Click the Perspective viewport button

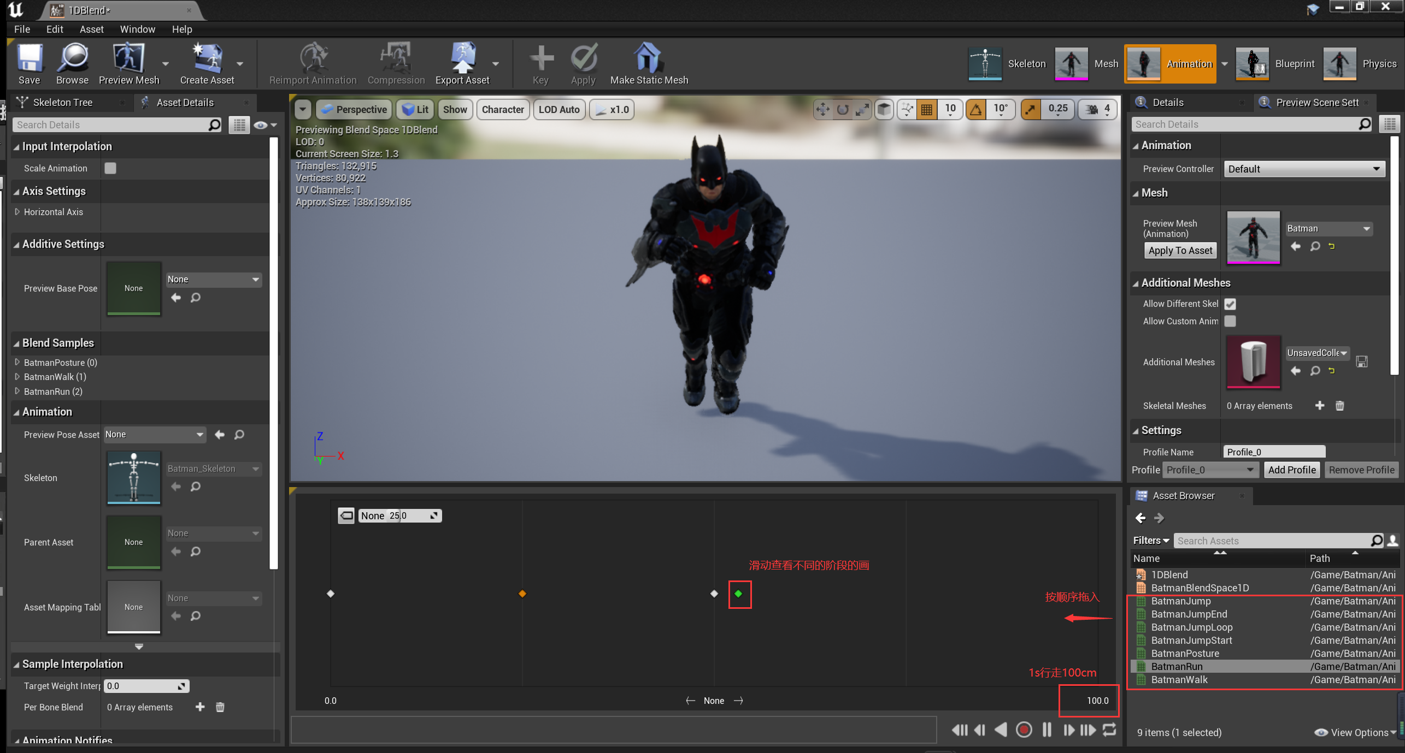coord(354,110)
